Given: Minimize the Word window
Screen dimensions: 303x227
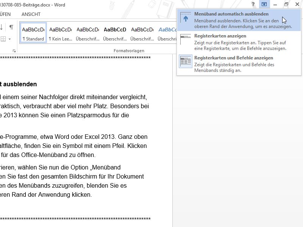Looking at the screenshot, I should click(275, 4).
